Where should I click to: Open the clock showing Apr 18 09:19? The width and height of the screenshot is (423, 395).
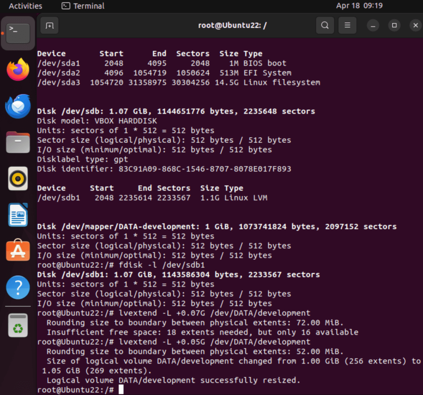[x=359, y=6]
